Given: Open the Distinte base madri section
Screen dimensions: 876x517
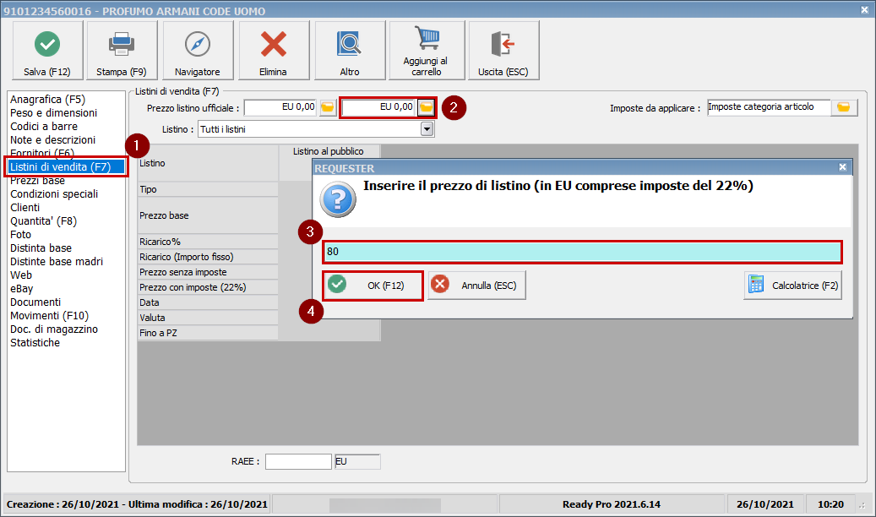Looking at the screenshot, I should coord(57,262).
